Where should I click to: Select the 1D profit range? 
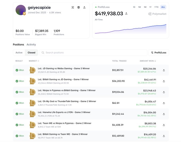pyautogui.click(x=134, y=7)
